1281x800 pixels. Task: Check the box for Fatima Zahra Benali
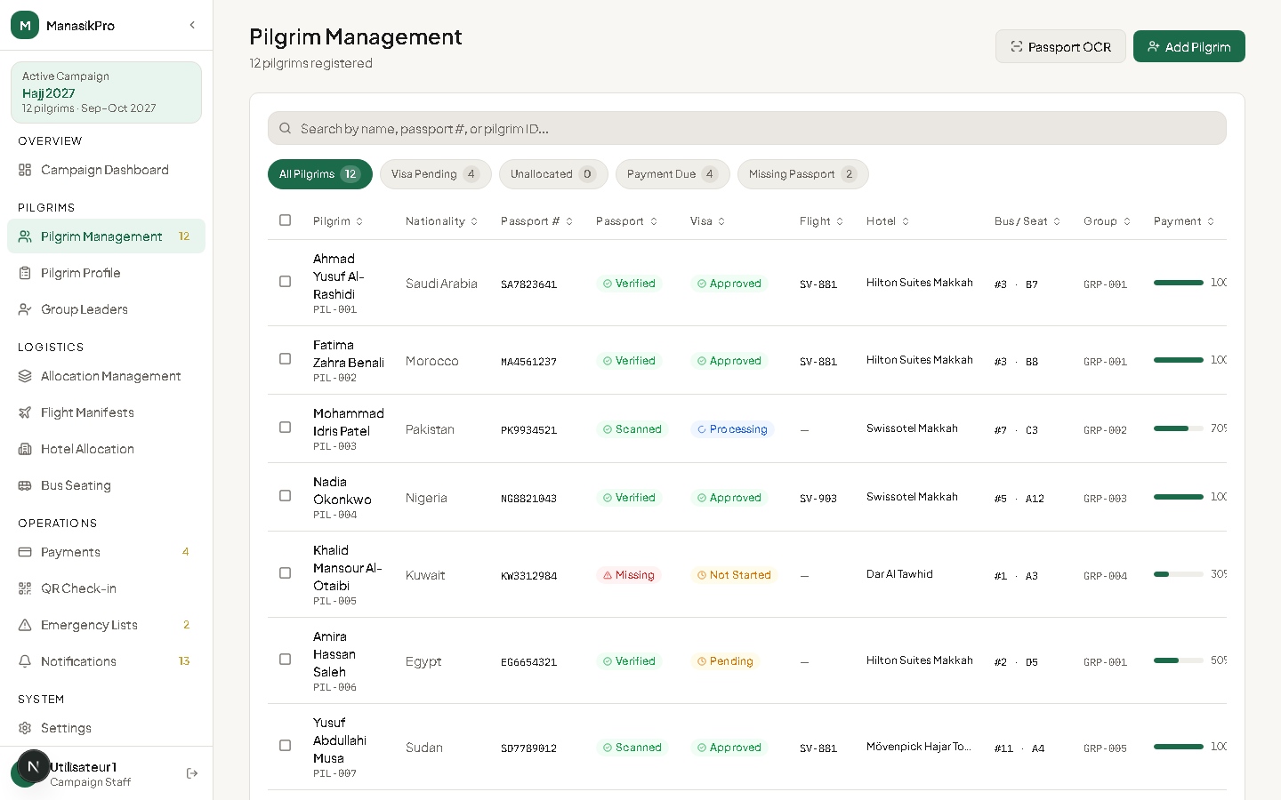coord(285,358)
